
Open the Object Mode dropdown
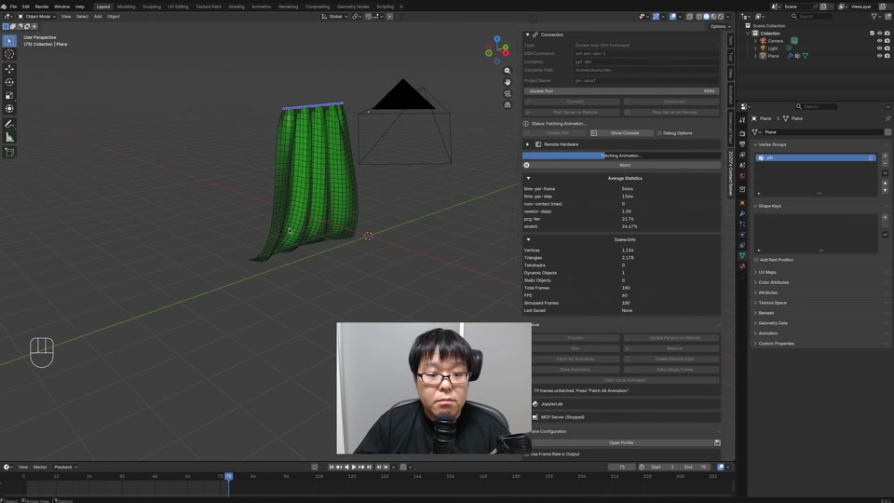[x=37, y=17]
